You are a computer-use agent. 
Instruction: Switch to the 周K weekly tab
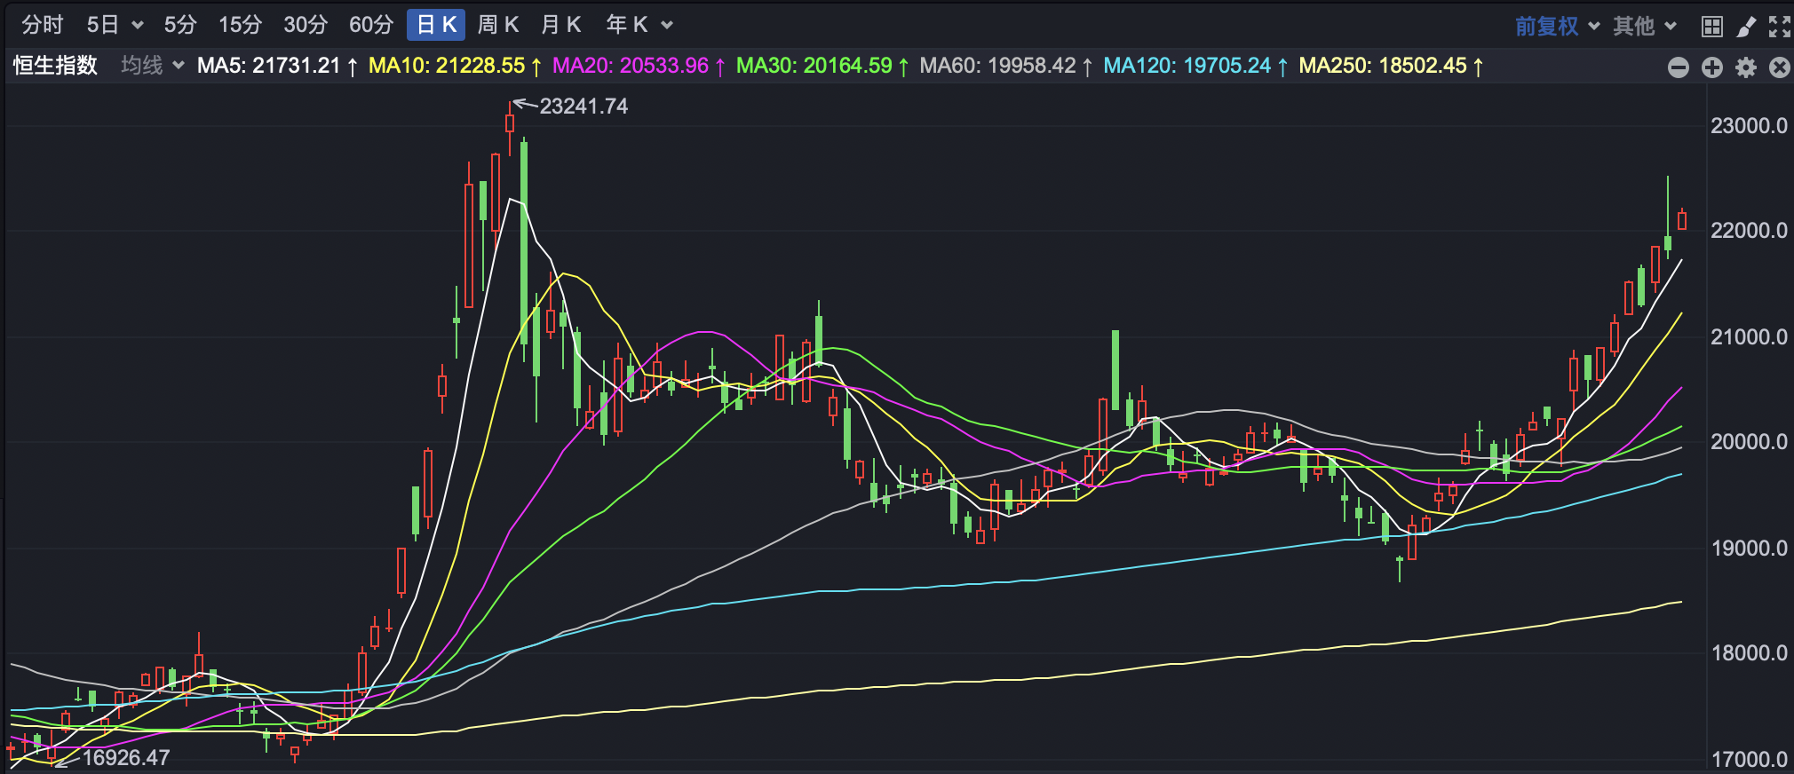pos(497,25)
